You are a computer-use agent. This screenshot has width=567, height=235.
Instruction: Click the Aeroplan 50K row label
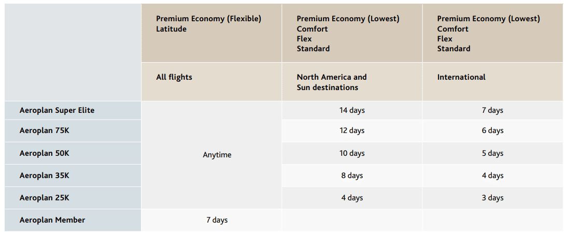coord(44,153)
